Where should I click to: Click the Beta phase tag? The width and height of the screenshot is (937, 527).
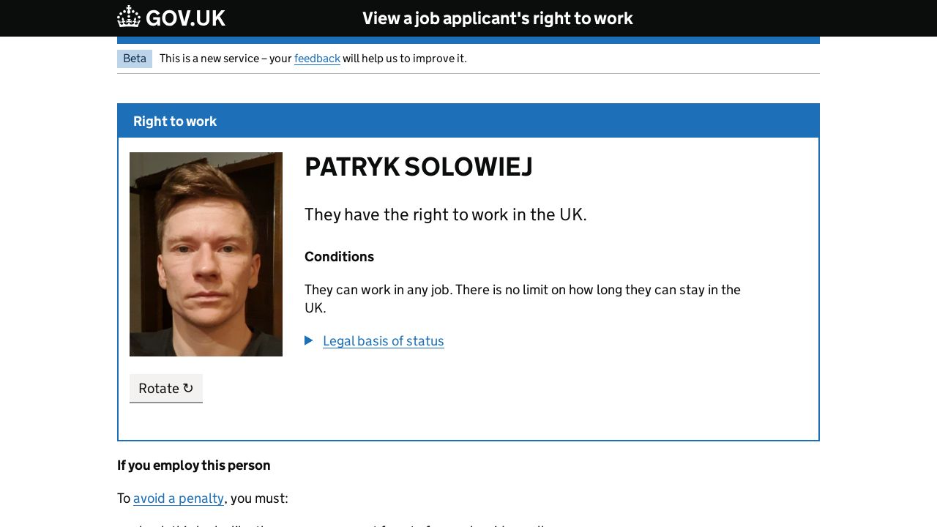(135, 59)
